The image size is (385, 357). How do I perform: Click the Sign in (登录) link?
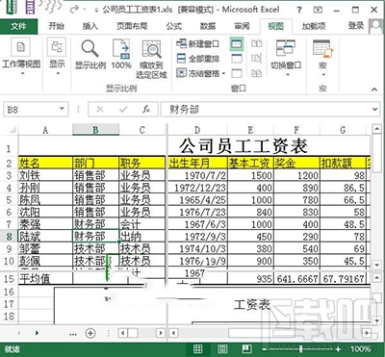coord(356,26)
